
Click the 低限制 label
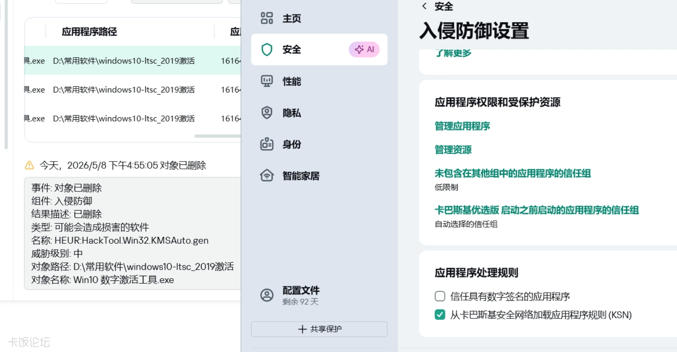click(446, 187)
